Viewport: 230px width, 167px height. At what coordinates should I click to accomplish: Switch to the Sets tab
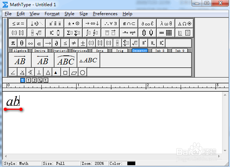point(100,51)
